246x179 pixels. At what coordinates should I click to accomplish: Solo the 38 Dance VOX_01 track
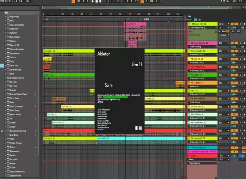(240, 24)
